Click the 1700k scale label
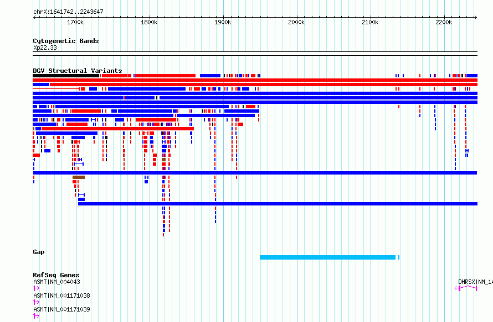This screenshot has height=322, width=493. tap(75, 22)
